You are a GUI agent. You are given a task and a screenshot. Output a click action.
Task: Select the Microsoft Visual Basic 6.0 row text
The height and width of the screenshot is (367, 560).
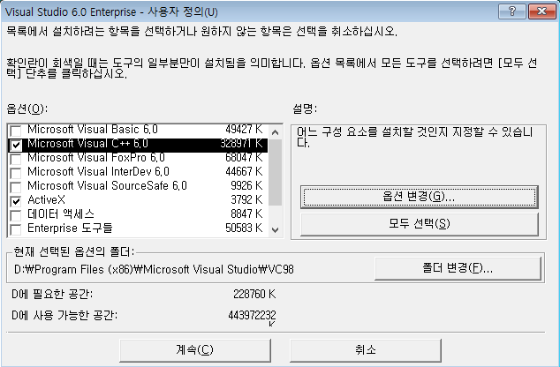pyautogui.click(x=93, y=129)
